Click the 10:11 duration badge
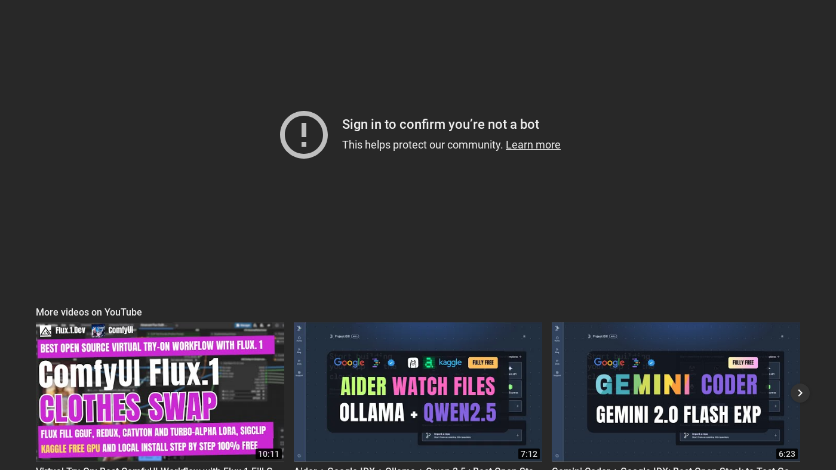This screenshot has height=470, width=836. click(269, 454)
